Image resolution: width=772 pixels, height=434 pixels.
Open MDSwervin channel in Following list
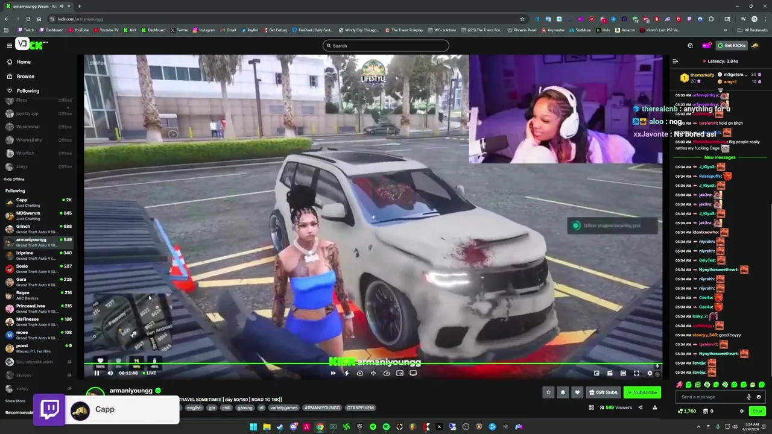39,216
